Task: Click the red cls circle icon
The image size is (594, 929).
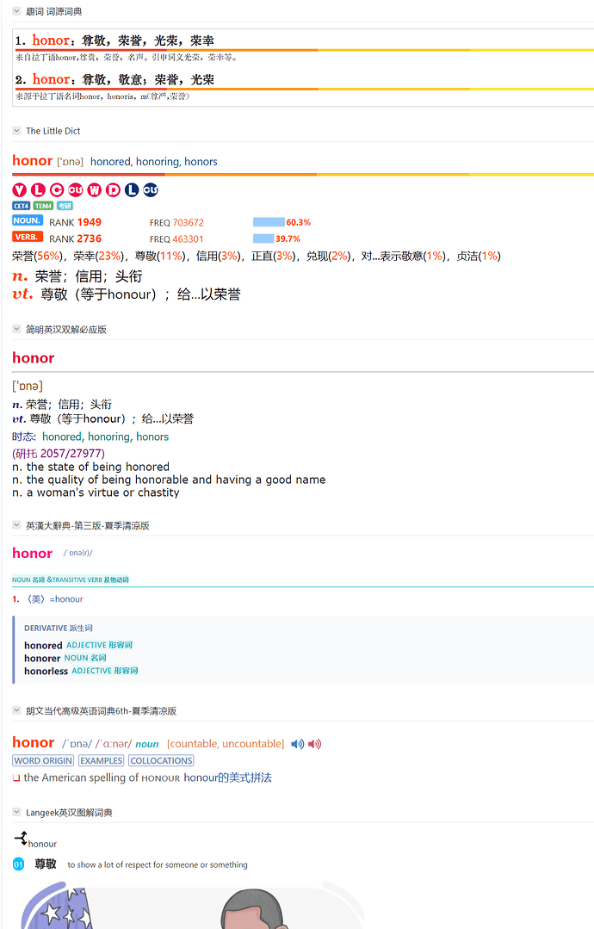Action: tap(76, 189)
